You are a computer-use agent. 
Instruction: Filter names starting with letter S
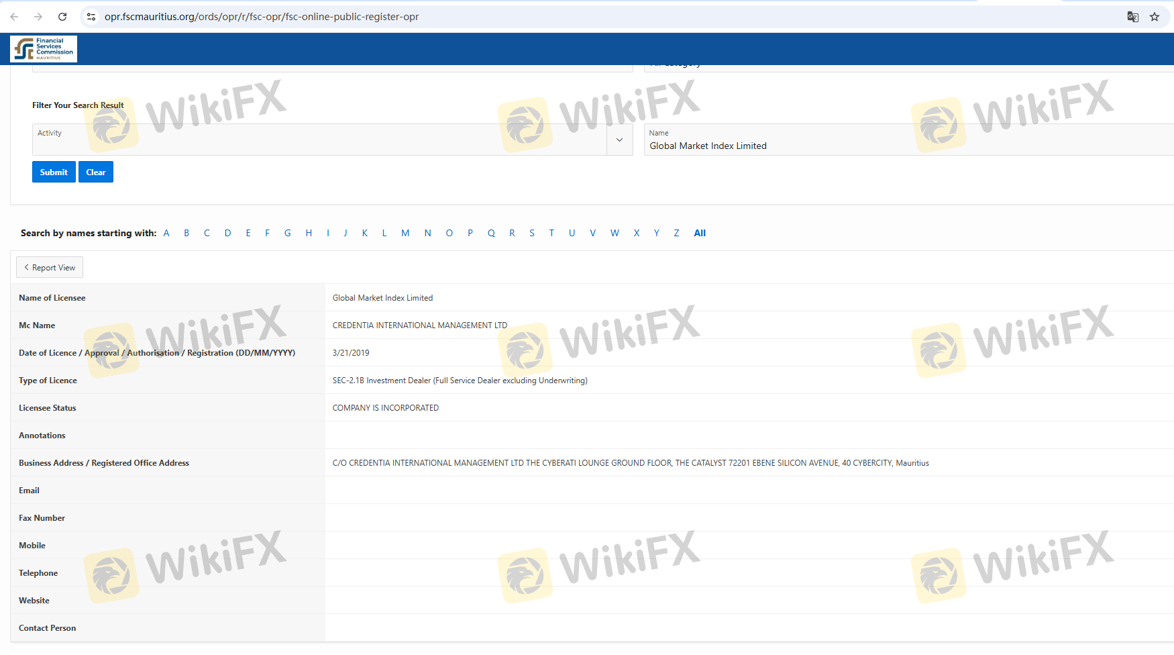click(x=532, y=233)
